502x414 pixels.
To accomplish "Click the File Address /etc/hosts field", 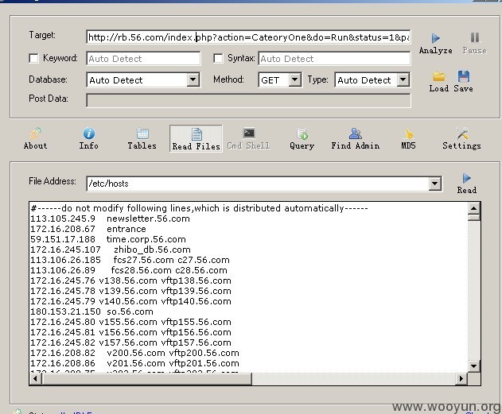I will pyautogui.click(x=258, y=184).
